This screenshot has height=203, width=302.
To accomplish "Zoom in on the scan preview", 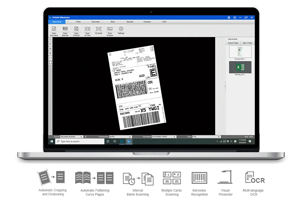I will [x=50, y=49].
